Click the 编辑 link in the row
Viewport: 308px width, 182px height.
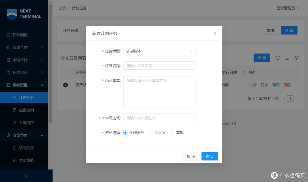(276, 85)
